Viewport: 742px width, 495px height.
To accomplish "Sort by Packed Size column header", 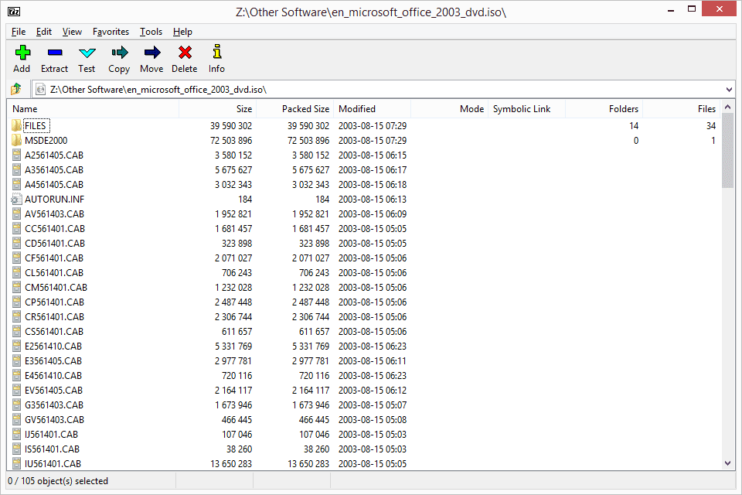I will pyautogui.click(x=294, y=109).
